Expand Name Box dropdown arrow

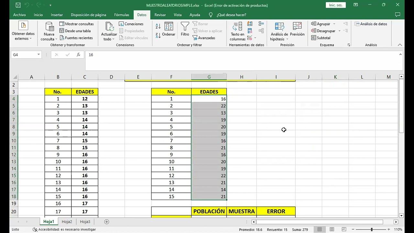pyautogui.click(x=38, y=55)
